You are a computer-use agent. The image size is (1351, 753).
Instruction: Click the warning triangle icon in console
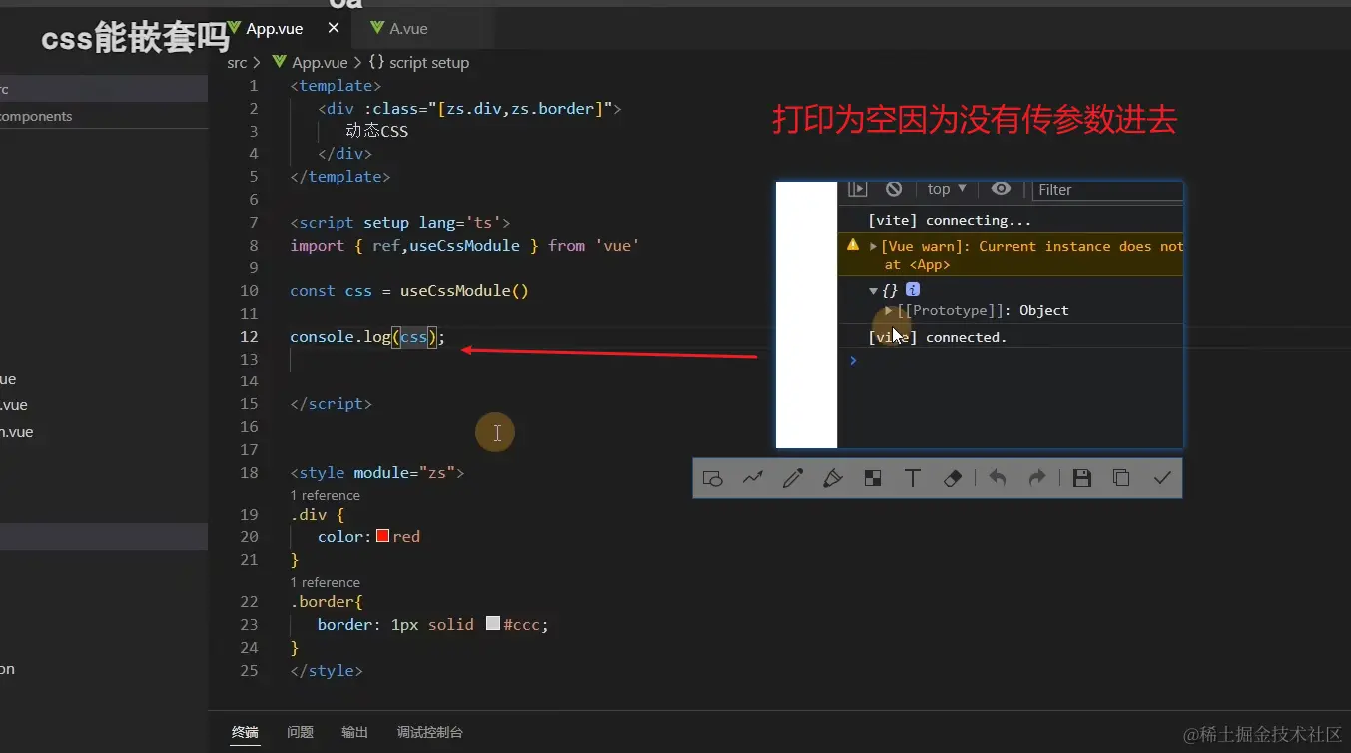click(x=853, y=245)
